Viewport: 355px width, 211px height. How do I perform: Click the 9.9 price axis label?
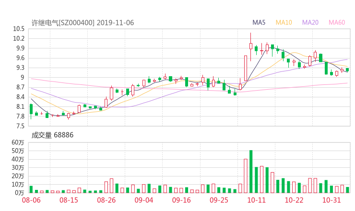coord(20,48)
